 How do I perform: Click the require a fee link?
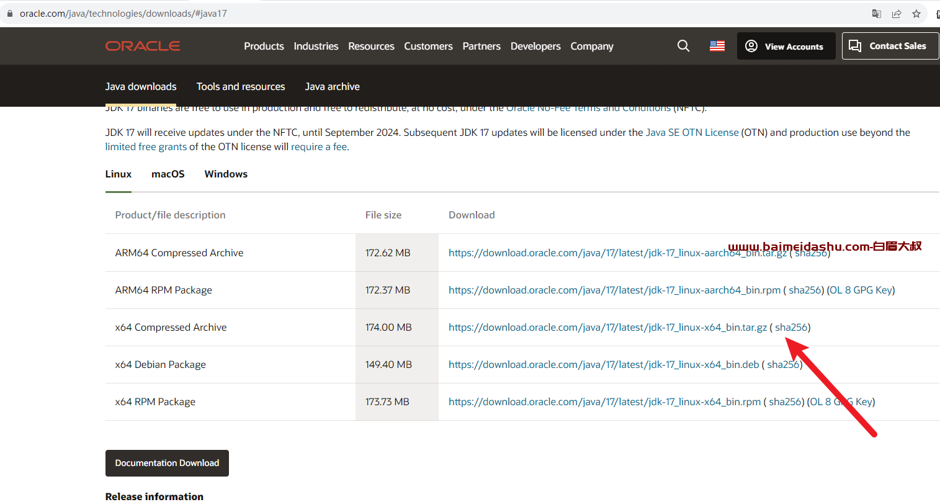[319, 146]
